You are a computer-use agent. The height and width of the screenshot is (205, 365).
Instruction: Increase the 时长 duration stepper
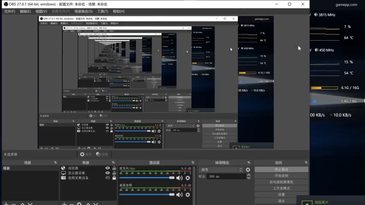(x=249, y=175)
